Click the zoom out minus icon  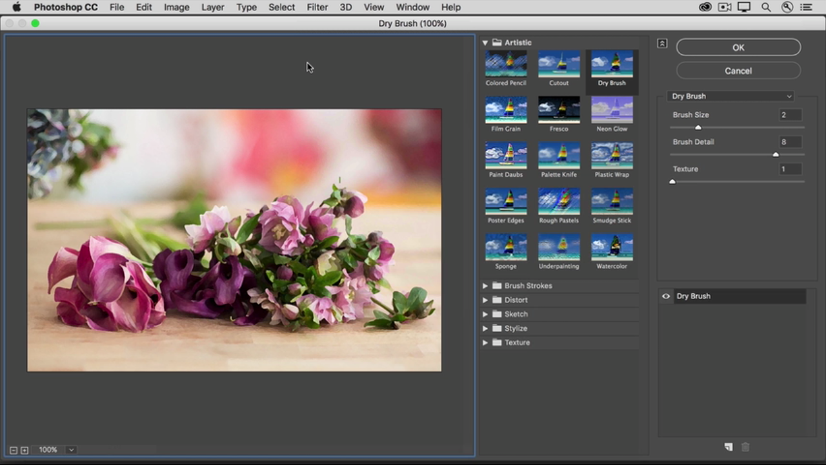point(13,450)
